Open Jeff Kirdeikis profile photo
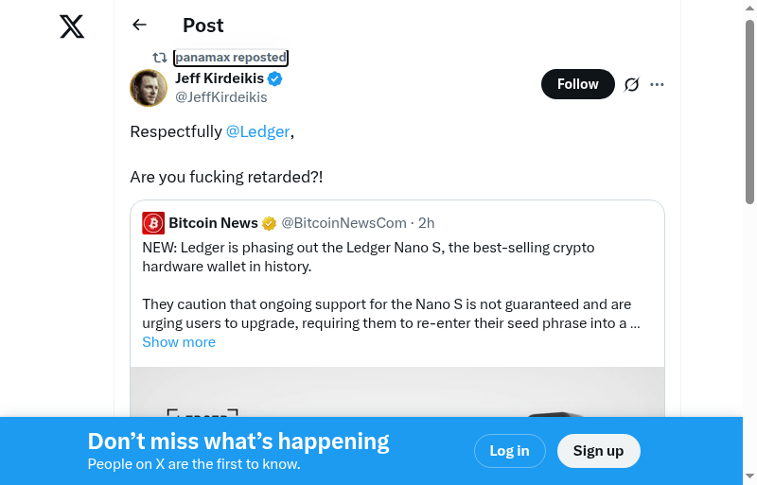 tap(149, 88)
